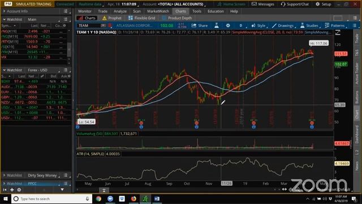Viewport: 362px width, 204px height.
Task: Open the Forex watchlist actions menu icon
Action: point(66,70)
